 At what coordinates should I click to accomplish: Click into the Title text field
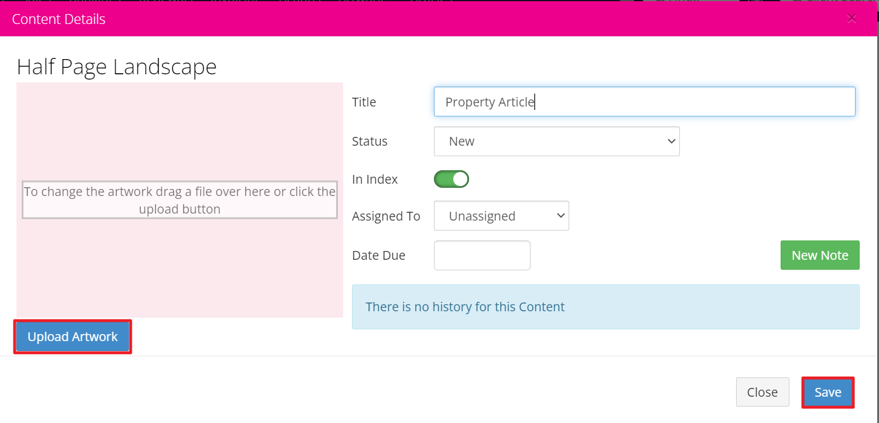[x=644, y=102]
